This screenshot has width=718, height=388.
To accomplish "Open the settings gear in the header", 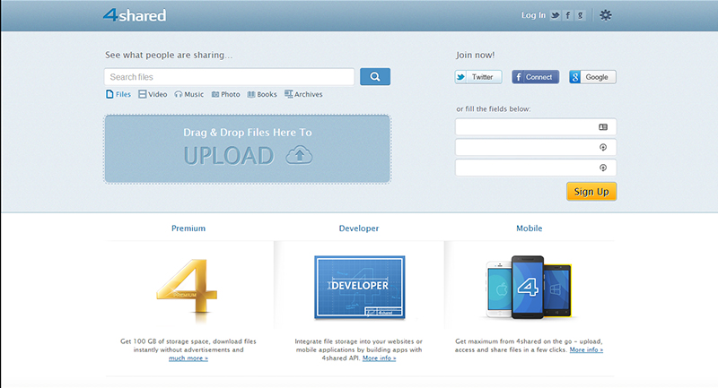I will coord(605,15).
